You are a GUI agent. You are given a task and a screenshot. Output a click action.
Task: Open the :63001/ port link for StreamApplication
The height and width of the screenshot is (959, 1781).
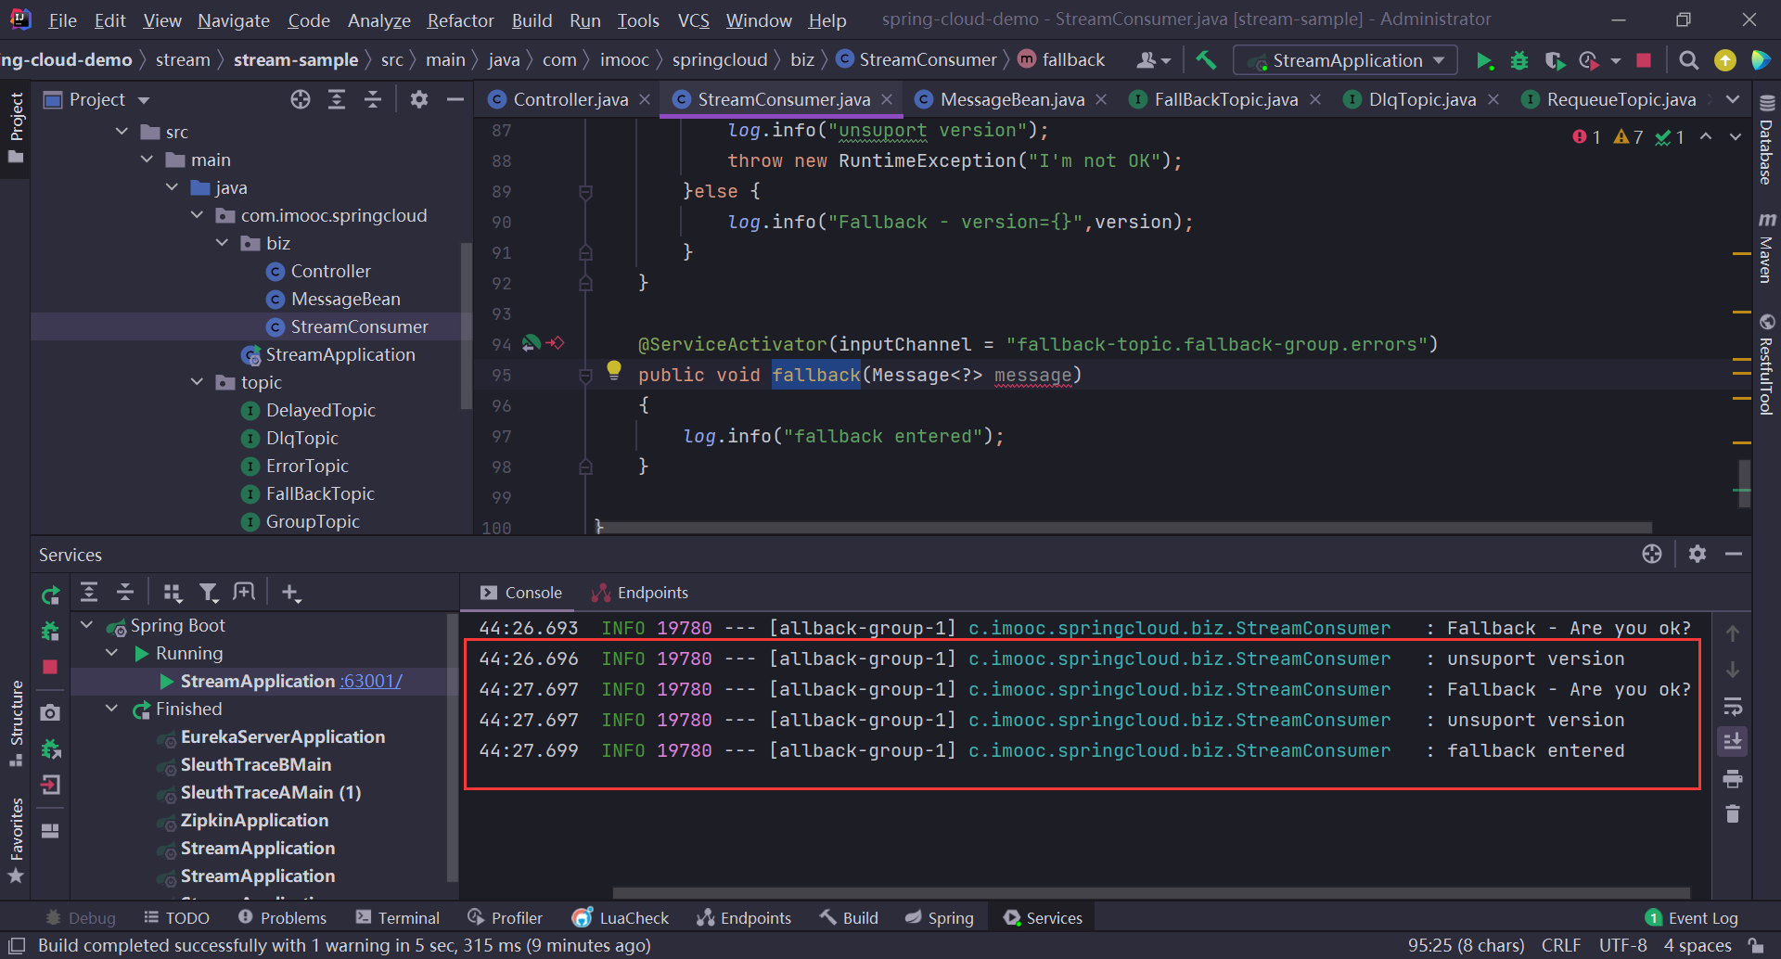[371, 681]
